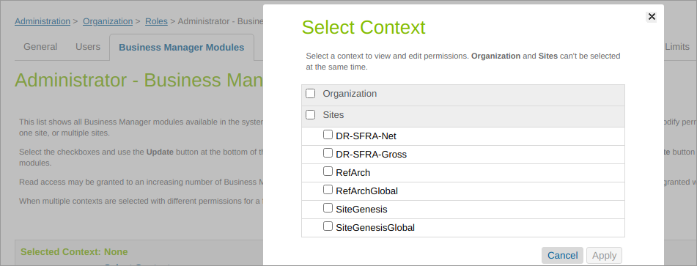Tick the RefArch site checkbox
This screenshot has width=697, height=266.
[328, 171]
